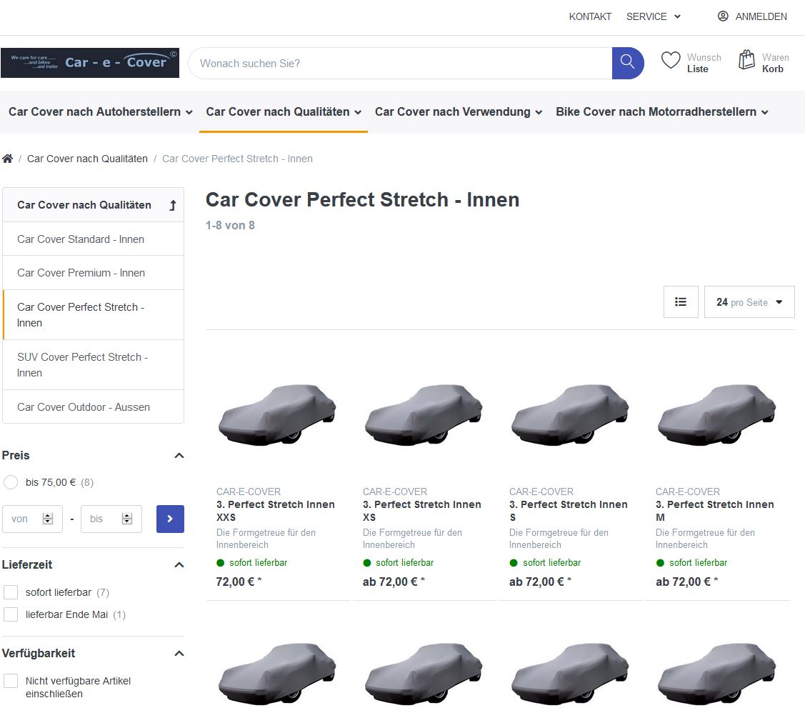The width and height of the screenshot is (805, 713).
Task: Collapse the Preis filter section
Action: point(179,456)
